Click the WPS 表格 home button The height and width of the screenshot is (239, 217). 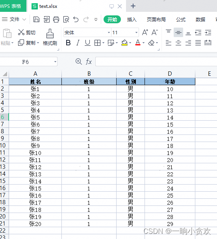click(x=13, y=6)
